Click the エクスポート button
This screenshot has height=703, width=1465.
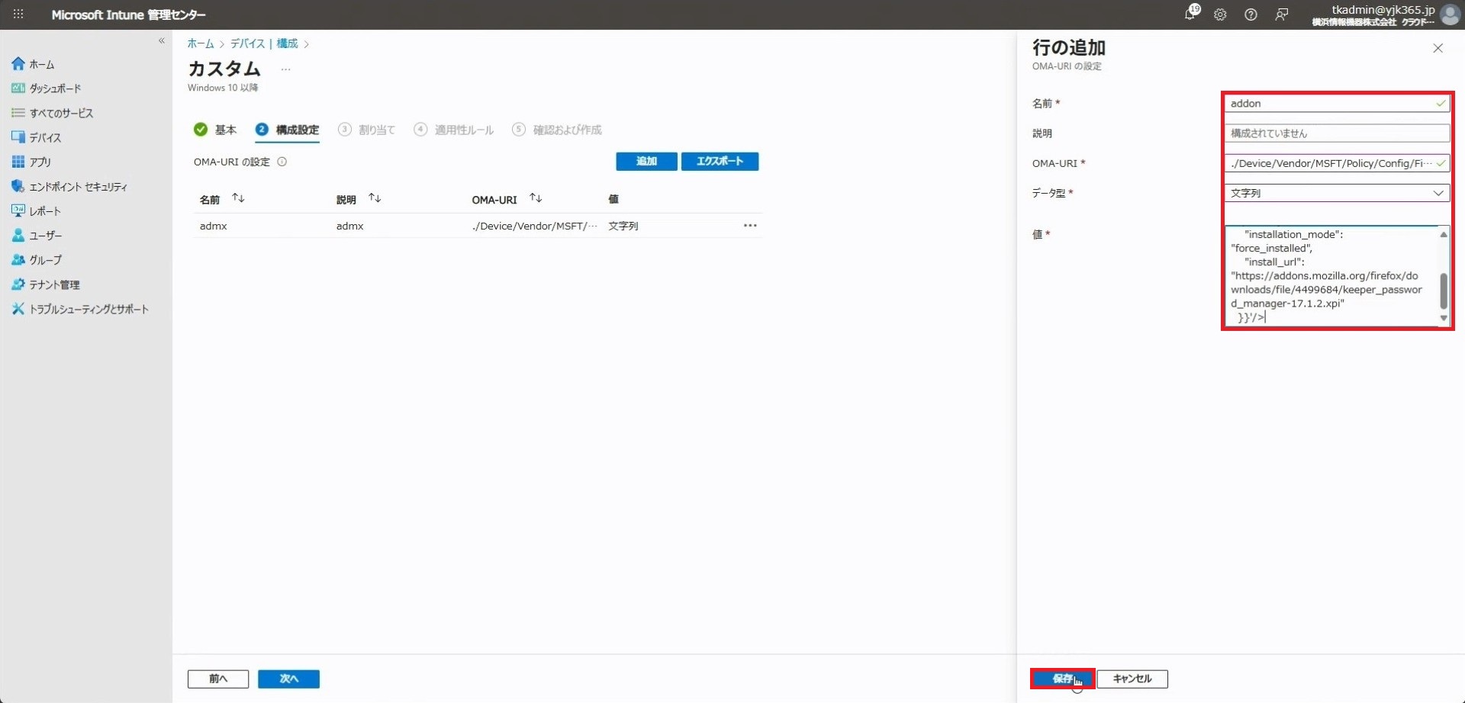(x=719, y=162)
